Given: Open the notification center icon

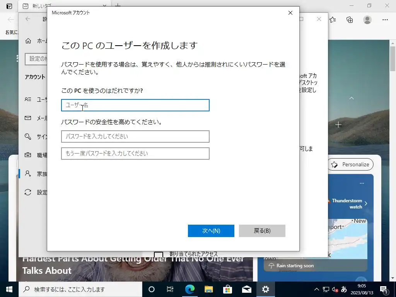Looking at the screenshot, I should point(384,289).
